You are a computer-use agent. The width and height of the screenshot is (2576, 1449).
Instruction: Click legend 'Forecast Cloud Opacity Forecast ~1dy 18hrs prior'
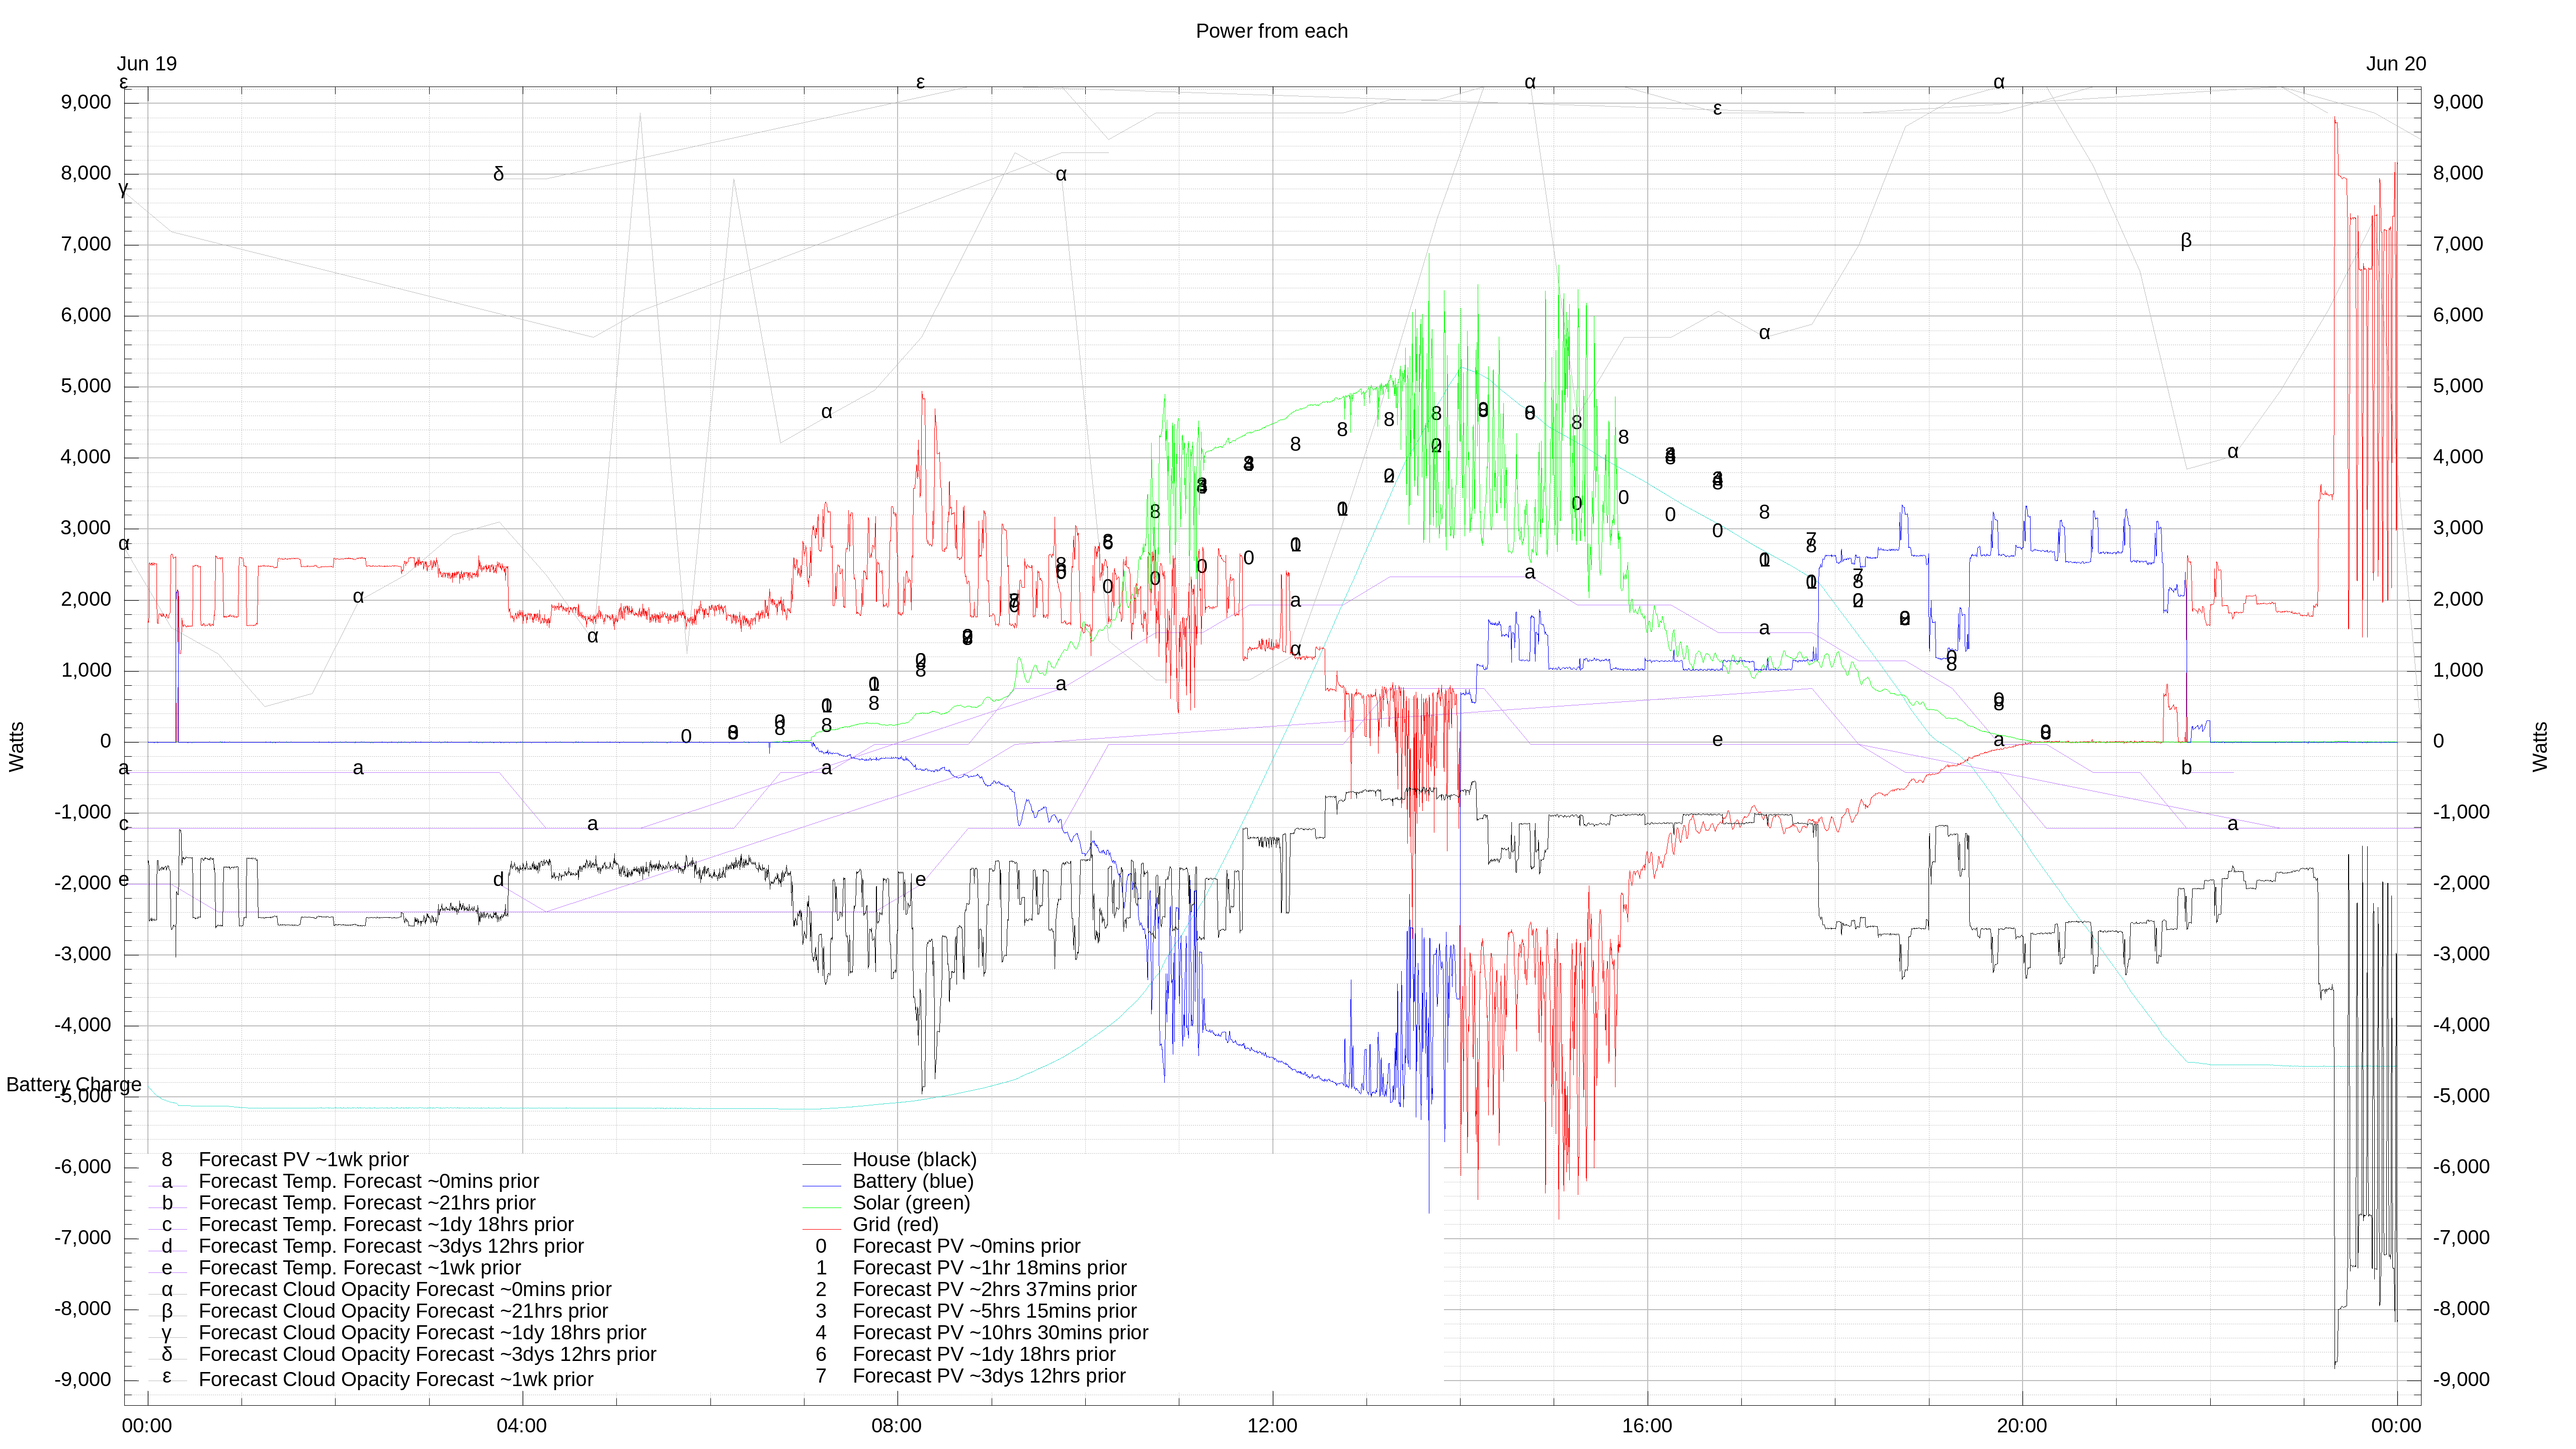(422, 1333)
